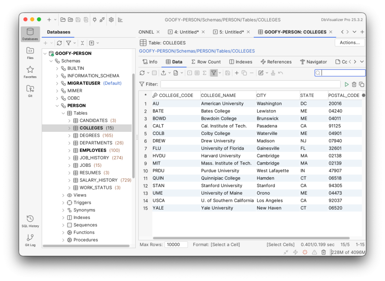385x281 pixels.
Task: Open the Git Log sidebar panel
Action: pos(30,240)
